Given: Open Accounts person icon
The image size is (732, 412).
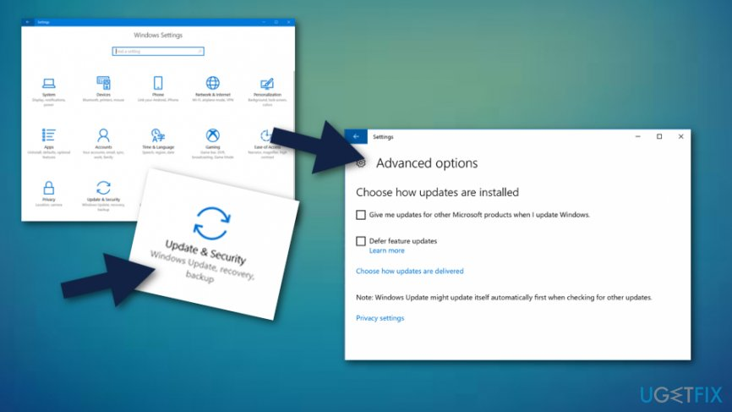Looking at the screenshot, I should pyautogui.click(x=103, y=135).
